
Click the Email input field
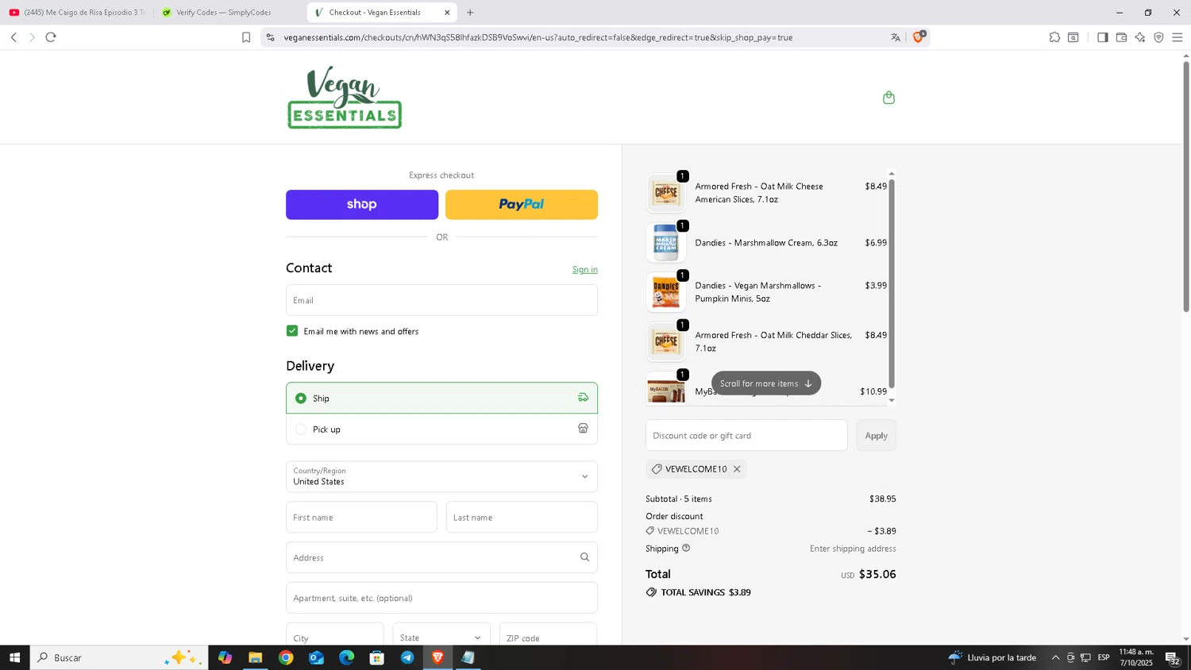tap(441, 300)
